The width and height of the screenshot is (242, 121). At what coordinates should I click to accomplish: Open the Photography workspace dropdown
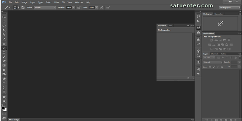pos(229,7)
